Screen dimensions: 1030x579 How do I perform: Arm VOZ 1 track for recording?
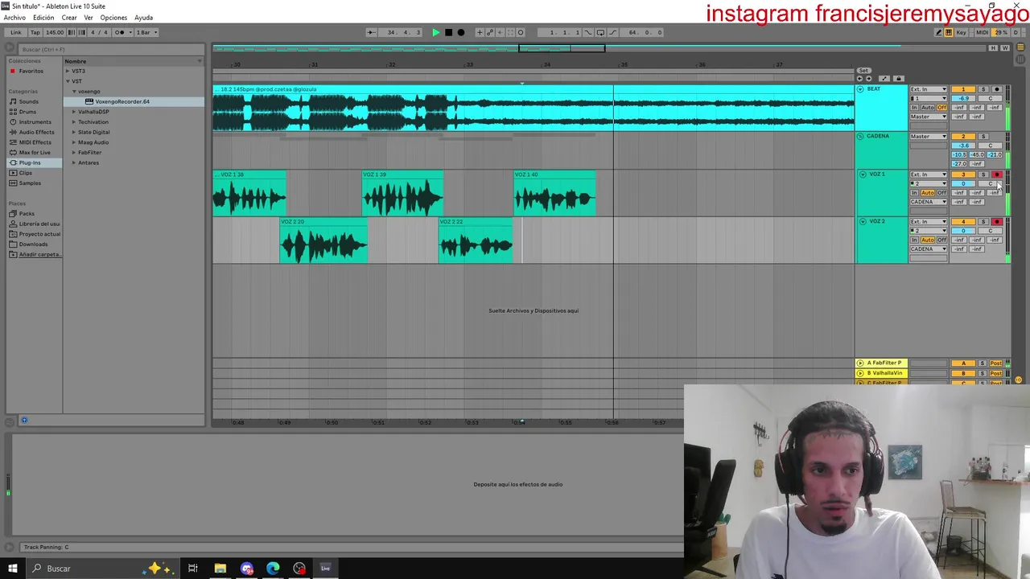997,175
